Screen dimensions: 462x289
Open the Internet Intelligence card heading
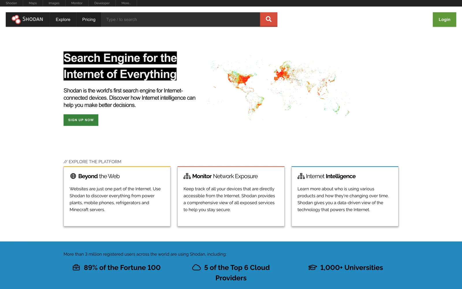(331, 176)
